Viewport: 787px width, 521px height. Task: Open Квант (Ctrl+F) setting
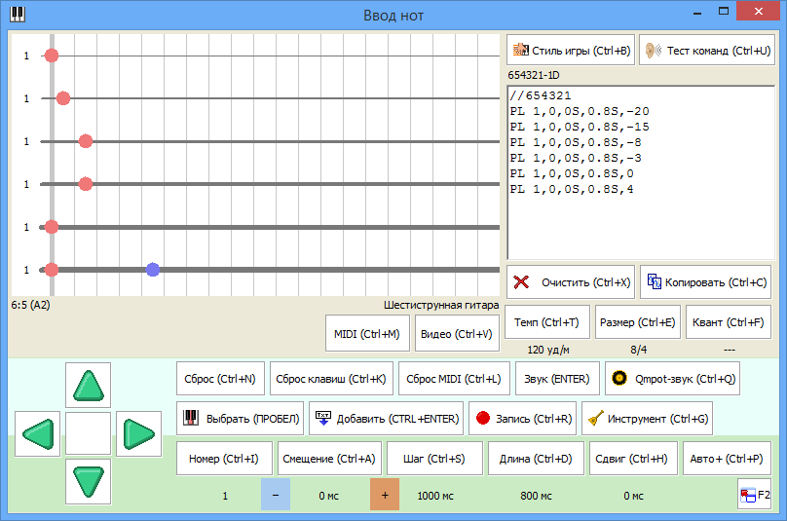729,322
